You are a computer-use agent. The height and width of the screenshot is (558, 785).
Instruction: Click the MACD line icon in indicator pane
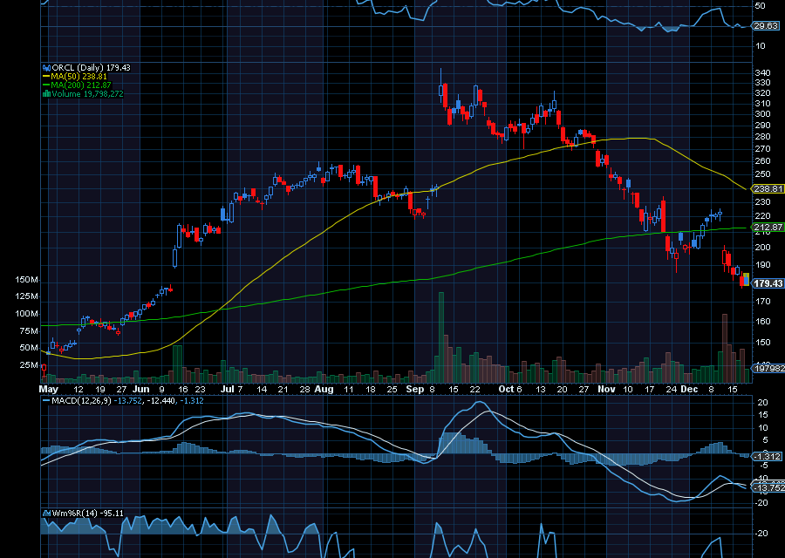tap(45, 402)
